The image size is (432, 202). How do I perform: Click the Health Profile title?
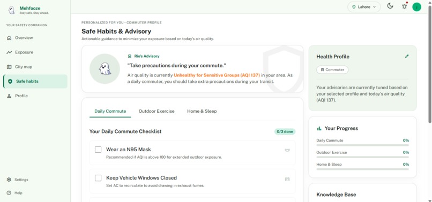pos(333,57)
